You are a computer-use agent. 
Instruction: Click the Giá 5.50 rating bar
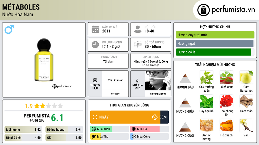click(x=64, y=138)
